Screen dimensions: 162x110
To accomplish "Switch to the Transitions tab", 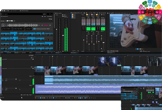I will click(x=46, y=53).
